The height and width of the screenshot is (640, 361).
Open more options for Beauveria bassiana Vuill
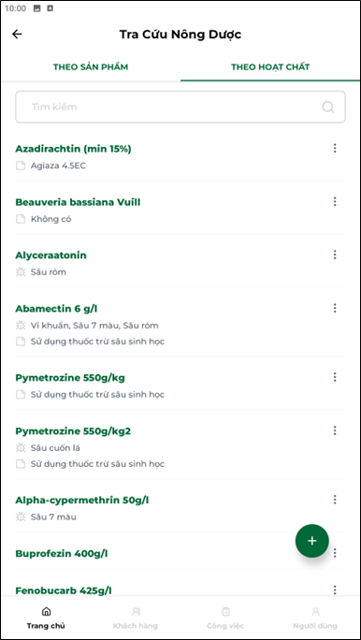click(x=335, y=201)
